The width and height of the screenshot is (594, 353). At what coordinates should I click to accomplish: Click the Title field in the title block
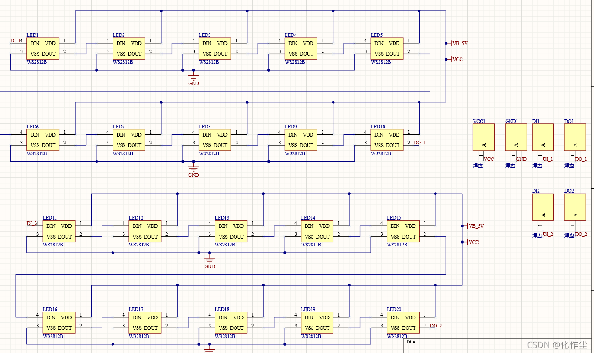[410, 342]
